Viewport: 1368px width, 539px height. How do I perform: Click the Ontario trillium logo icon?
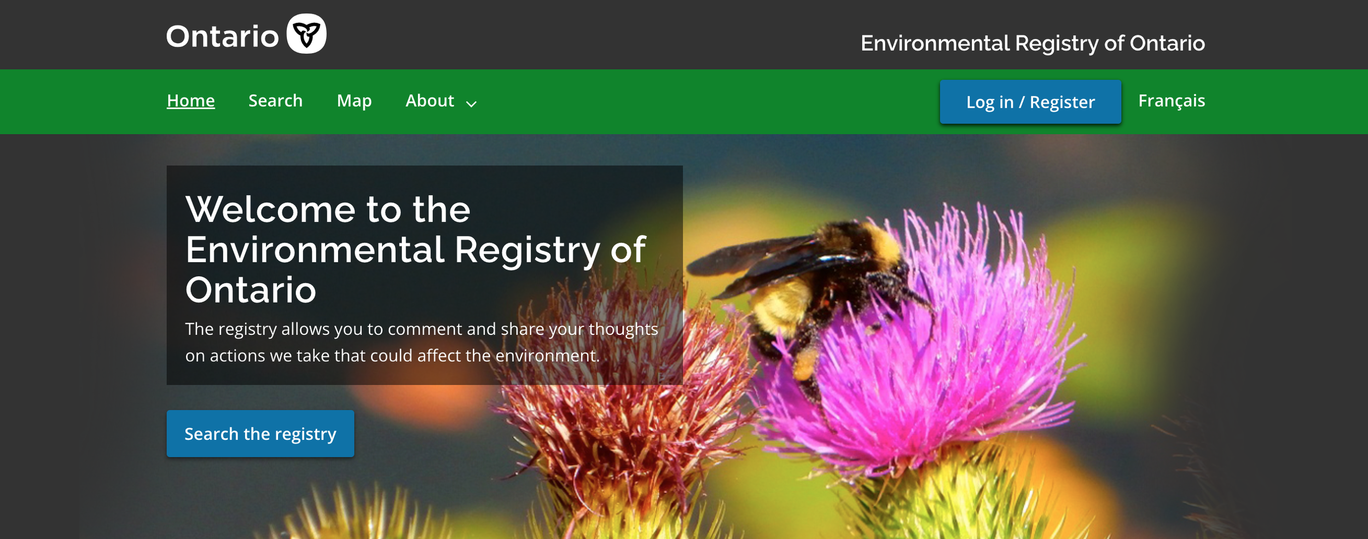tap(306, 34)
